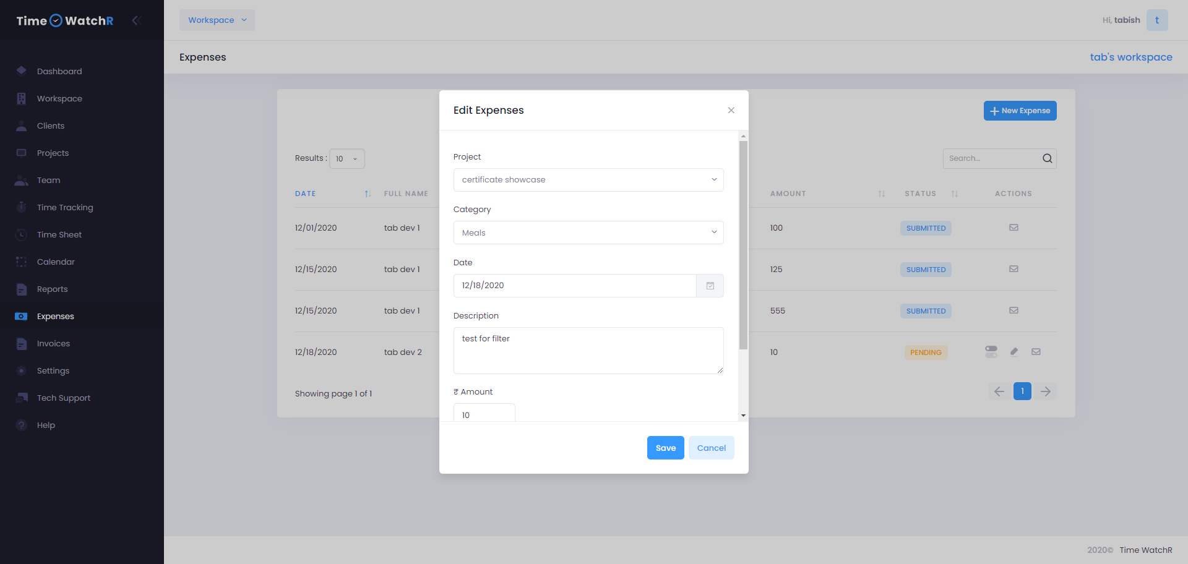Click the Date input field
This screenshot has width=1188, height=564.
coord(575,286)
